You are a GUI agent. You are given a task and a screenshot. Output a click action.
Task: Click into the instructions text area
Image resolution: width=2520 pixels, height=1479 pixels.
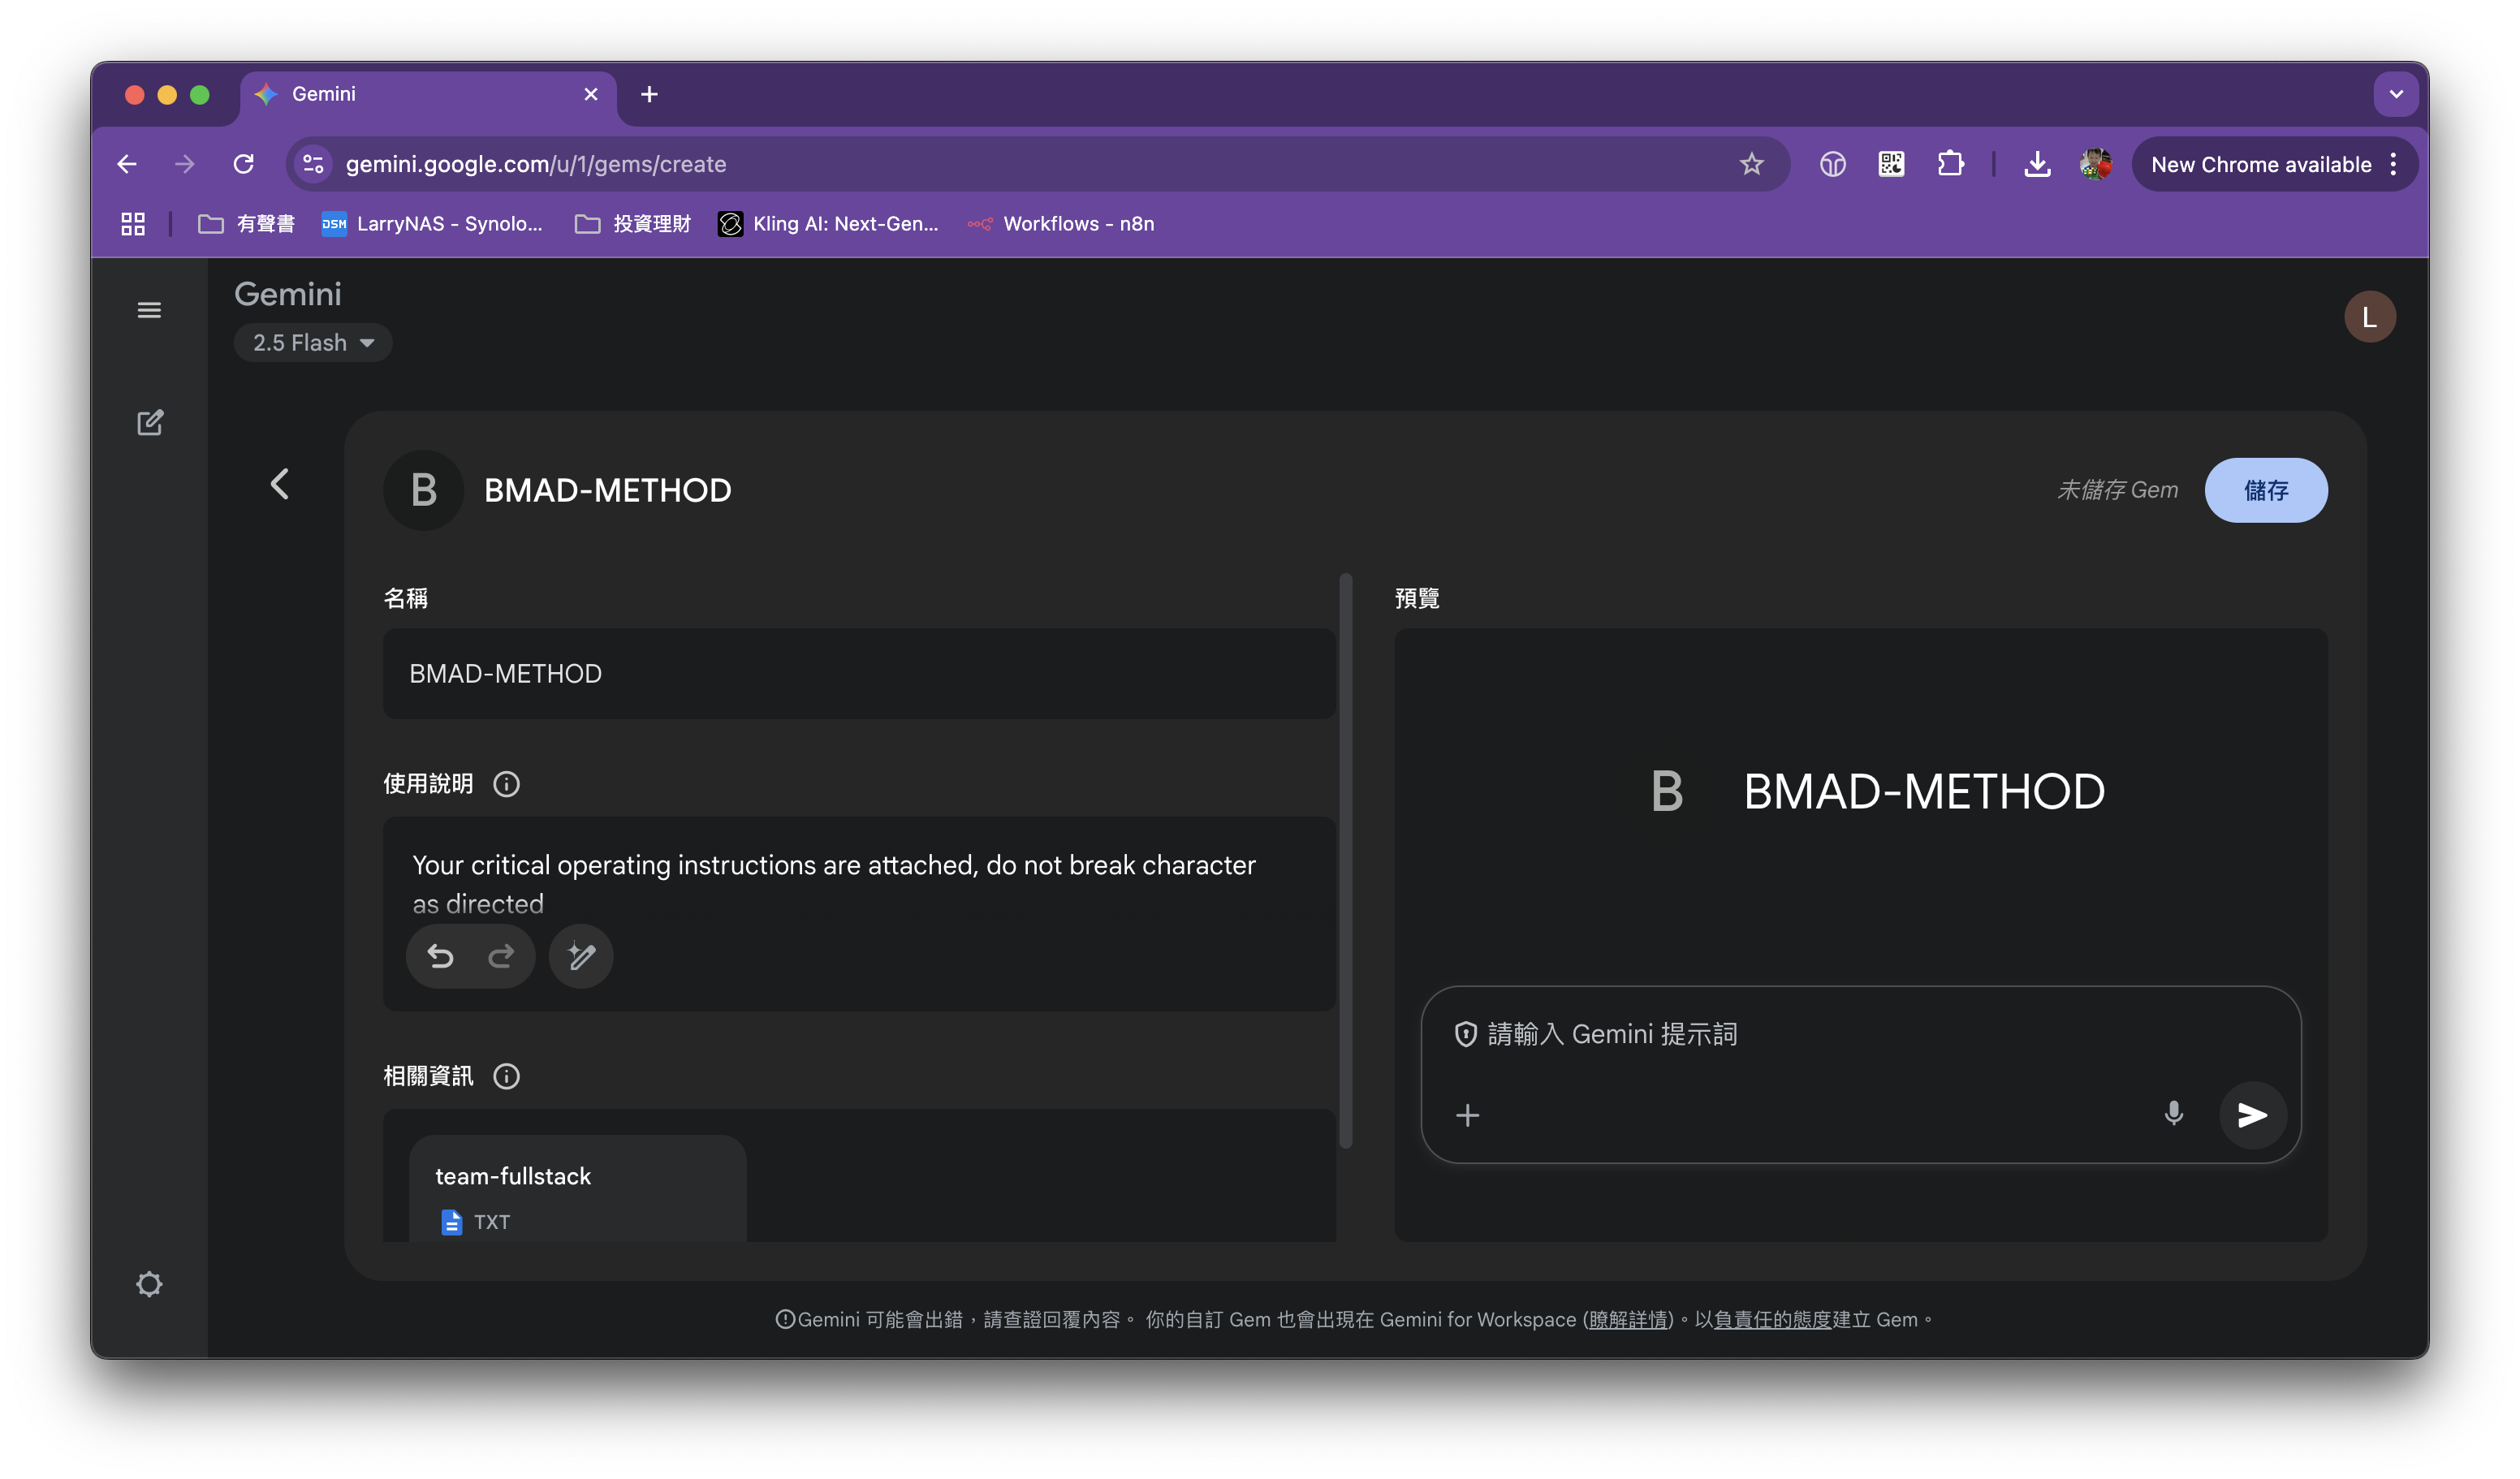click(x=859, y=884)
